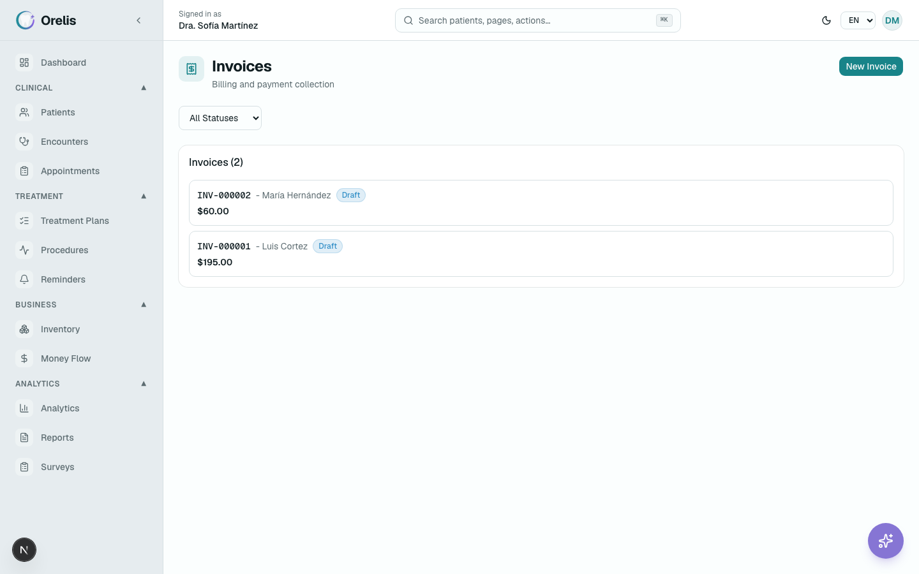
Task: Click the Draft badge on INV-000001
Action: pos(327,246)
